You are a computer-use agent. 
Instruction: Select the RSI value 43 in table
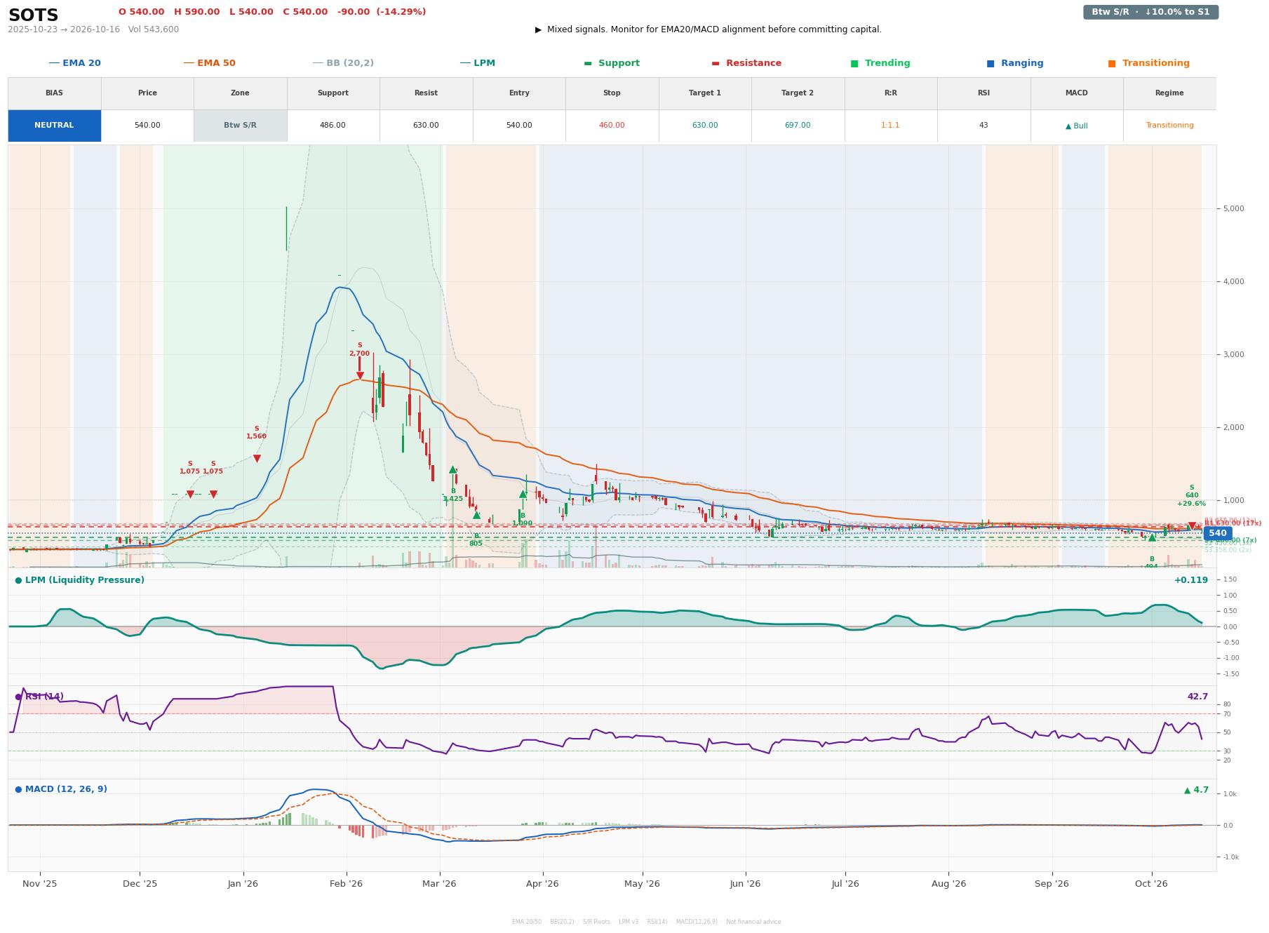point(983,126)
